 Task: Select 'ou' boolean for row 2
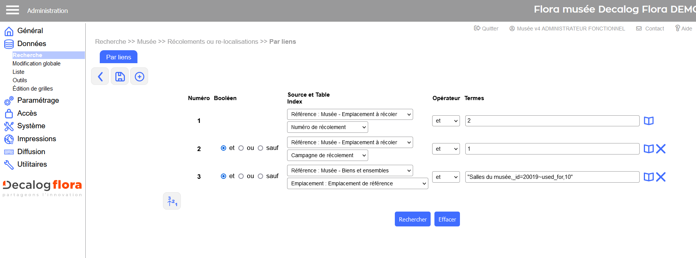click(x=241, y=148)
